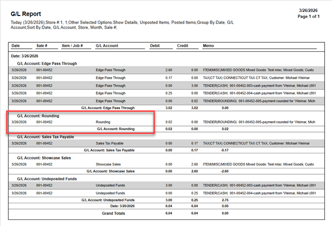Click the 2.60 debit amount for Edge Pass Through
332x226 pixels.
coord(156,70)
